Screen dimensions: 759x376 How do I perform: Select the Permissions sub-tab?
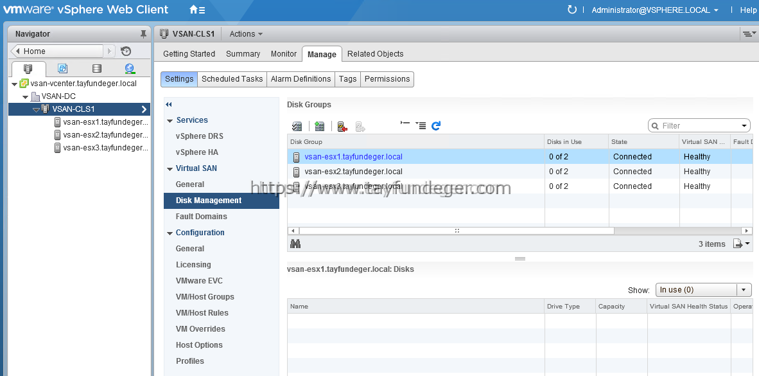point(387,79)
